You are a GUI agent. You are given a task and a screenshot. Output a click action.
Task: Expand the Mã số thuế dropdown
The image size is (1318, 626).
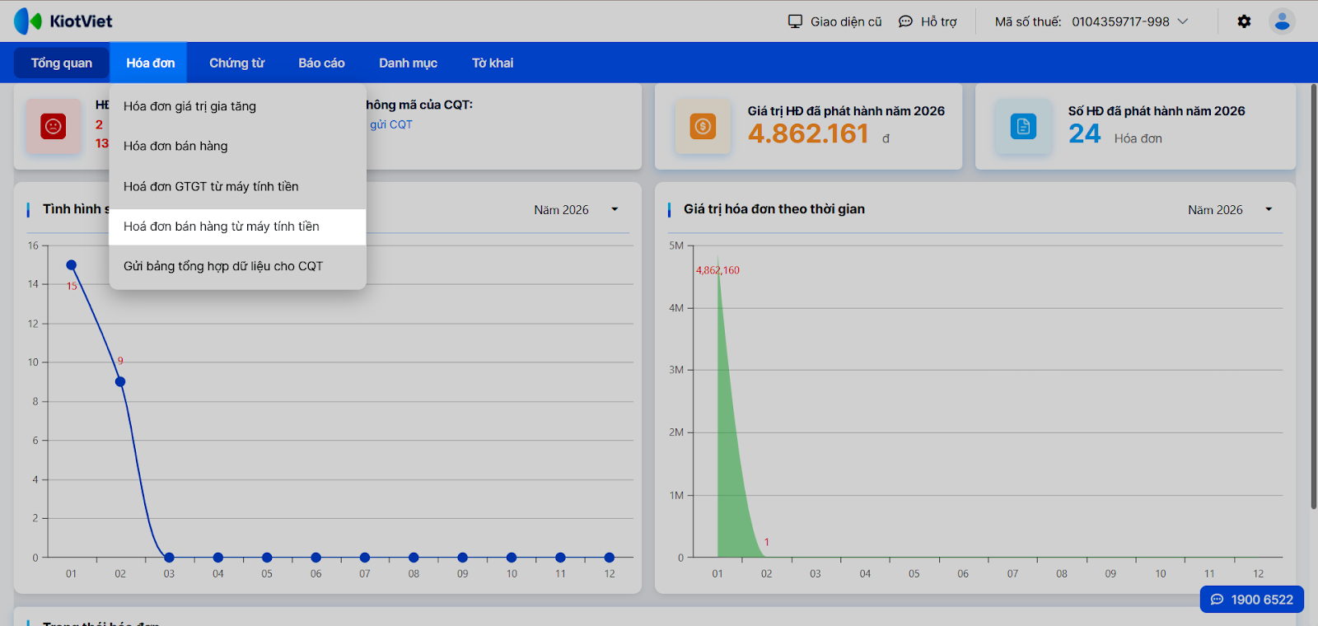tap(1183, 21)
